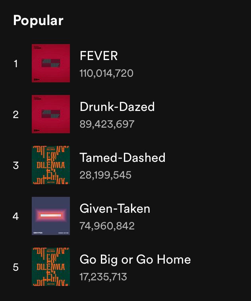Click the Popular section heading
This screenshot has height=301, width=251.
click(38, 21)
